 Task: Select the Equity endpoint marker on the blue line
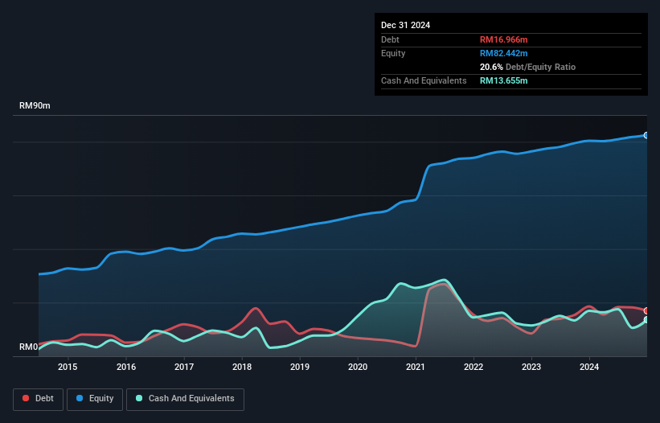pos(646,135)
